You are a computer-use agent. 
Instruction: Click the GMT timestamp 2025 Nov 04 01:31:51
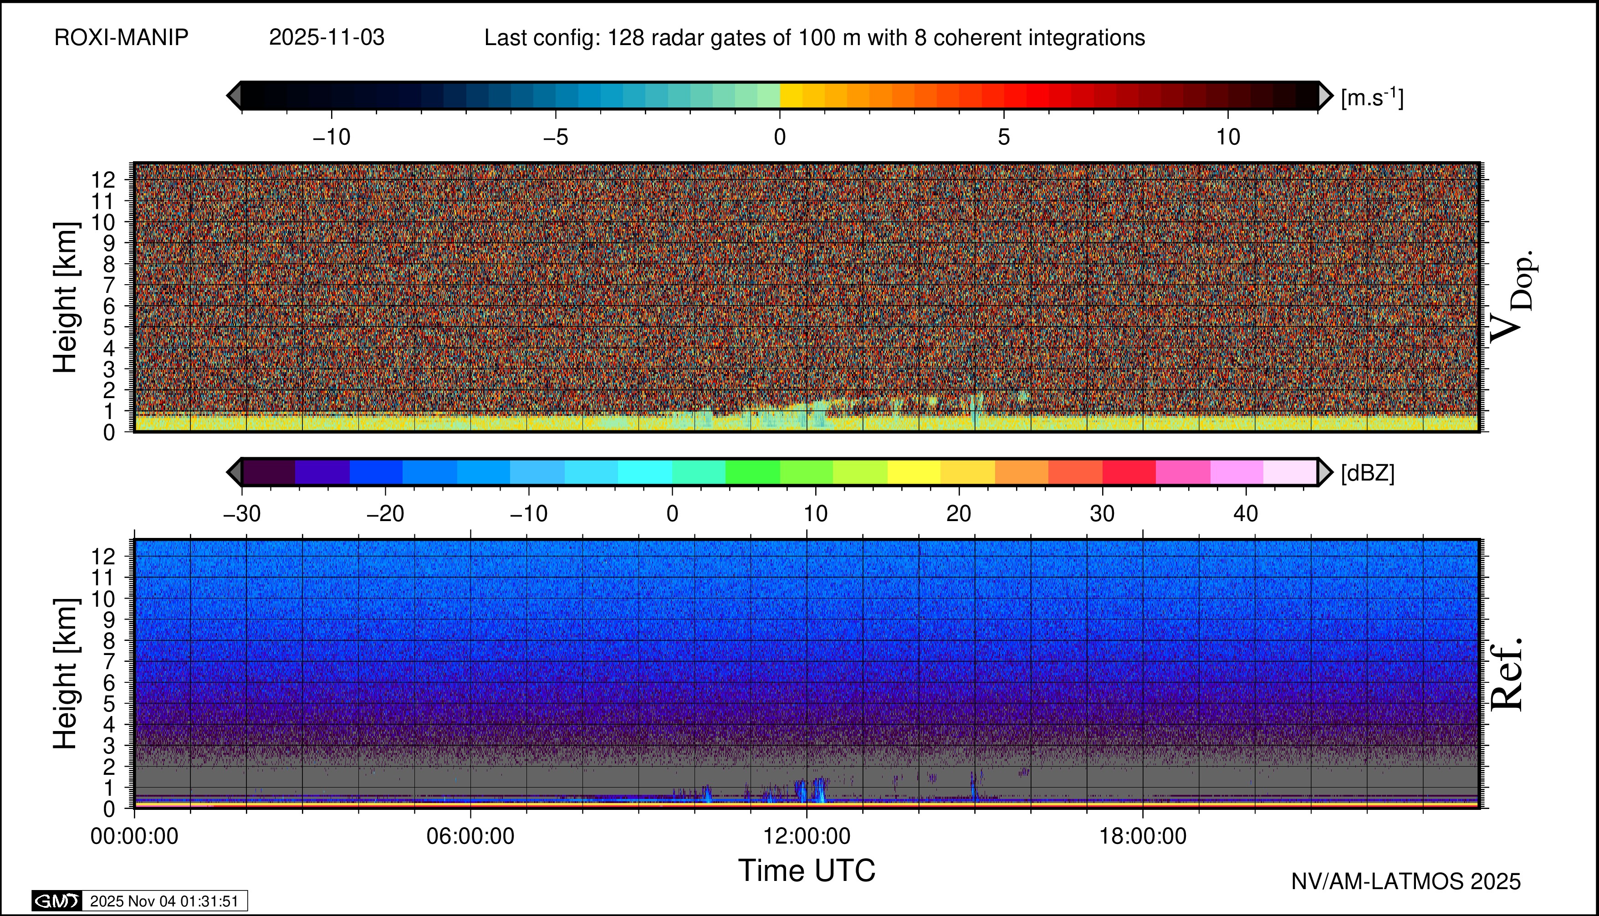pyautogui.click(x=164, y=901)
